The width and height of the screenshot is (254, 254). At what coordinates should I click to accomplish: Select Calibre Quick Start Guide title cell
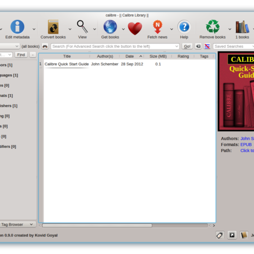67,64
